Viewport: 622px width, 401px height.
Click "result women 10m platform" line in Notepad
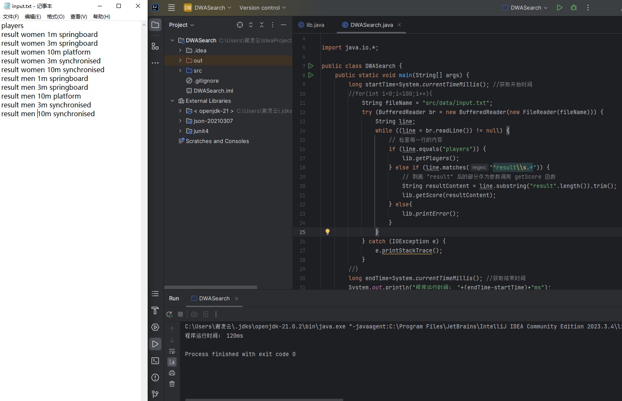[x=46, y=52]
